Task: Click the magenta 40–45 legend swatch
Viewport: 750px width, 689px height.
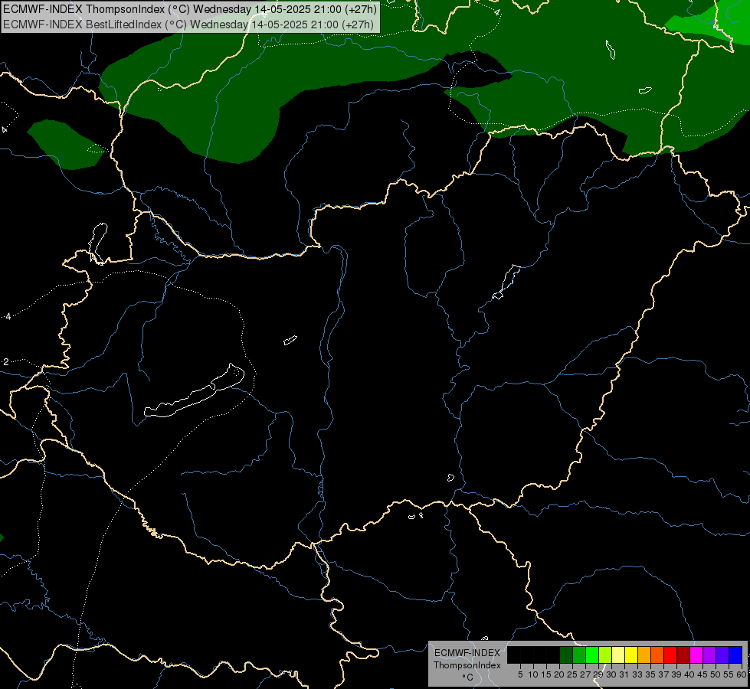Action: tap(696, 655)
